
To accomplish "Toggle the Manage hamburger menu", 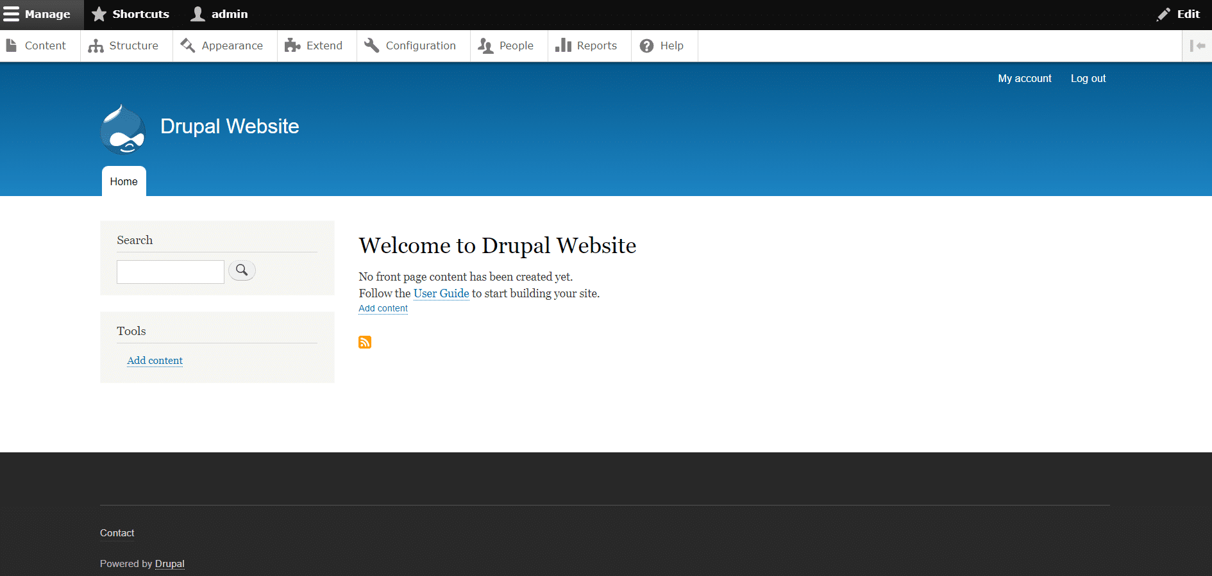I will point(42,14).
